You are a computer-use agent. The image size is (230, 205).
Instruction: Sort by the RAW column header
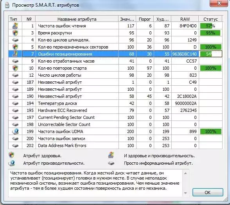tap(185, 19)
